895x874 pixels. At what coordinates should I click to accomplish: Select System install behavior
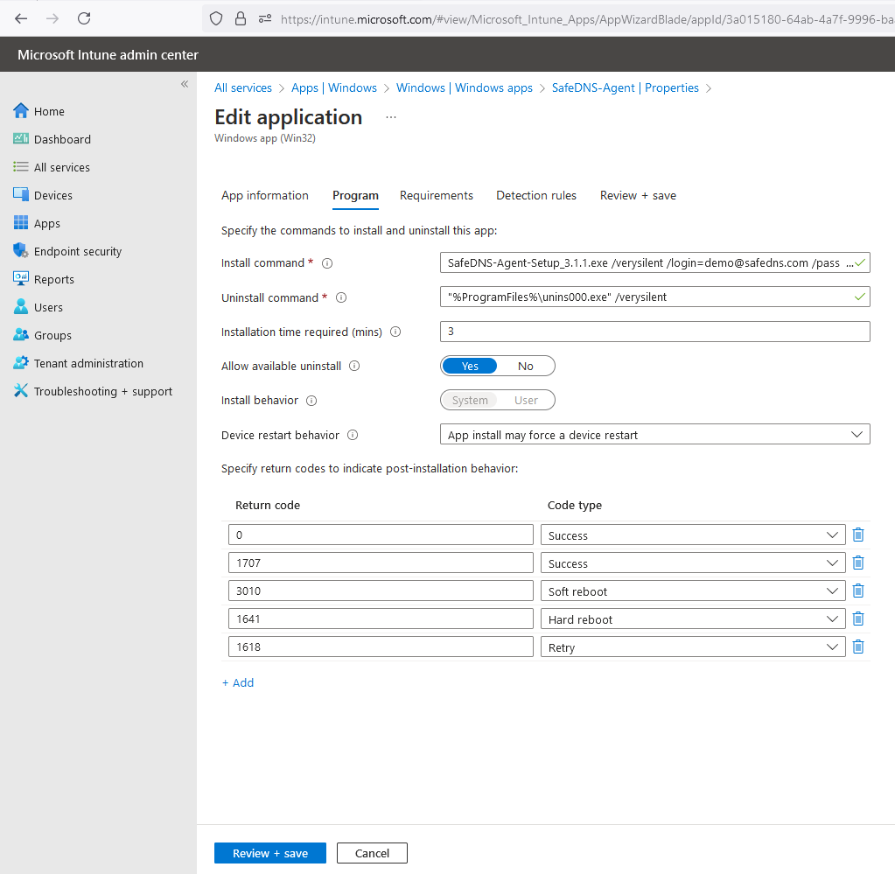pyautogui.click(x=469, y=400)
